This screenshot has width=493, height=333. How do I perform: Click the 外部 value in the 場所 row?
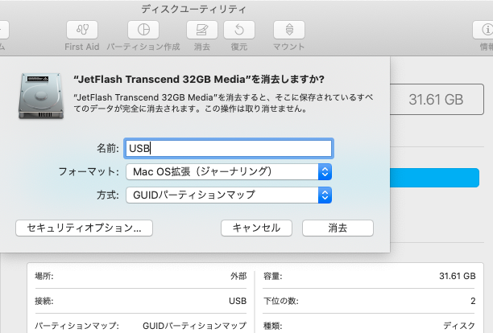coord(238,276)
